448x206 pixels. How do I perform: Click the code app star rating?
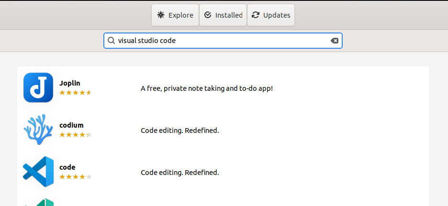click(x=76, y=177)
